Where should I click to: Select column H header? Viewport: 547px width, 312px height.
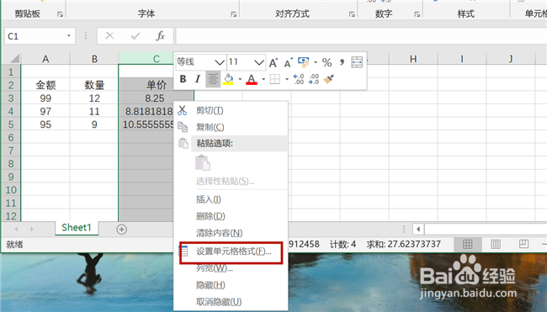[x=413, y=59]
